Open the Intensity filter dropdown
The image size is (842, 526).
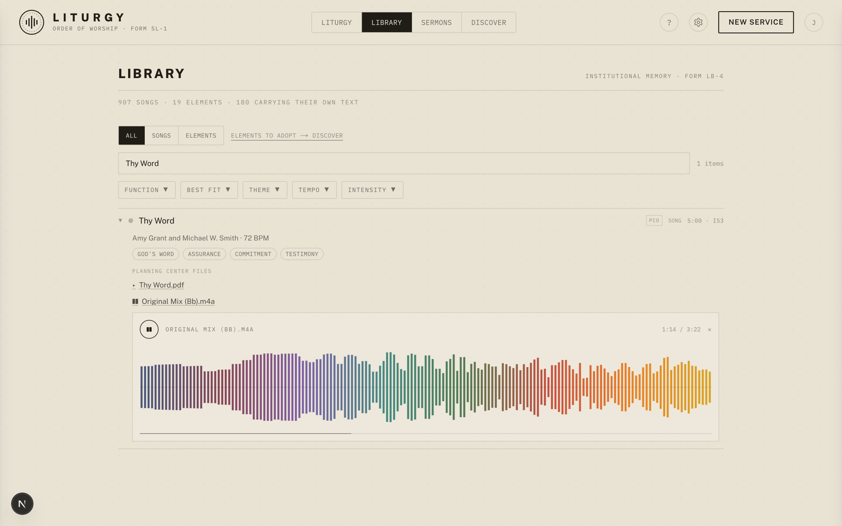click(372, 190)
